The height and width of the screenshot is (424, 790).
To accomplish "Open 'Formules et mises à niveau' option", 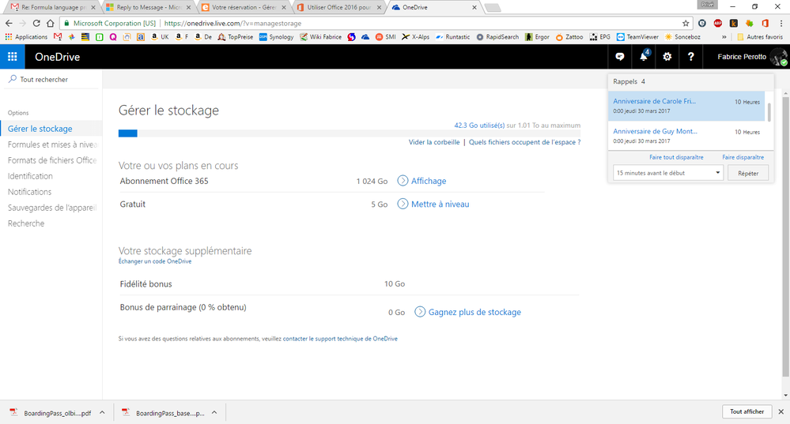I will click(52, 144).
